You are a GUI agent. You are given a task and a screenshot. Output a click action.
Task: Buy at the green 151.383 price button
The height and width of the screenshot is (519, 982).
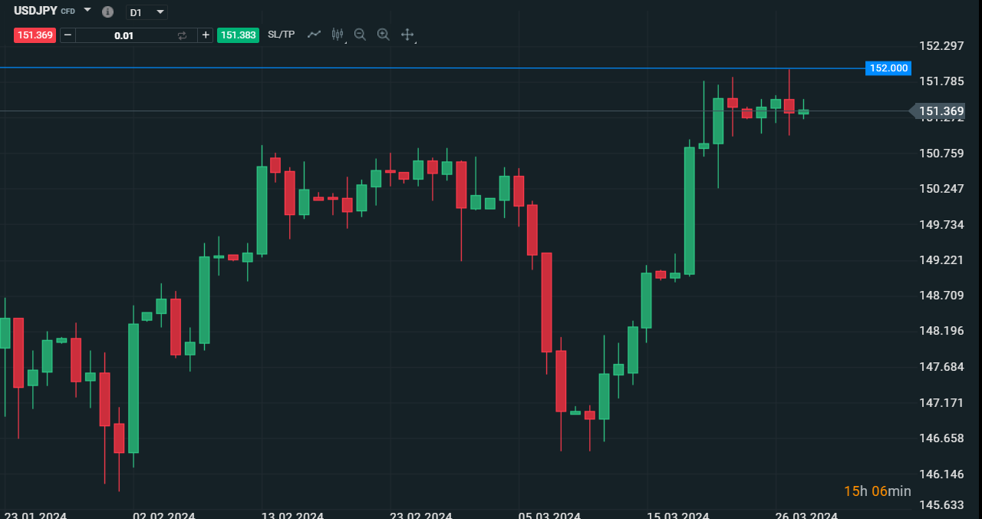pyautogui.click(x=238, y=35)
